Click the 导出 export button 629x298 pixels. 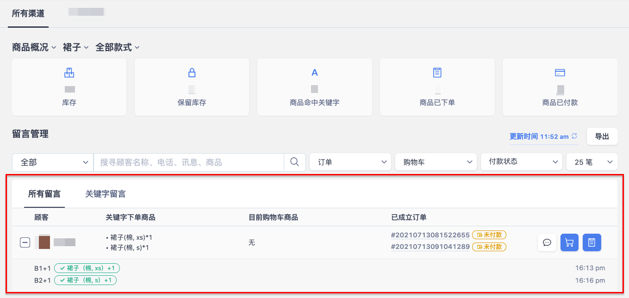602,136
